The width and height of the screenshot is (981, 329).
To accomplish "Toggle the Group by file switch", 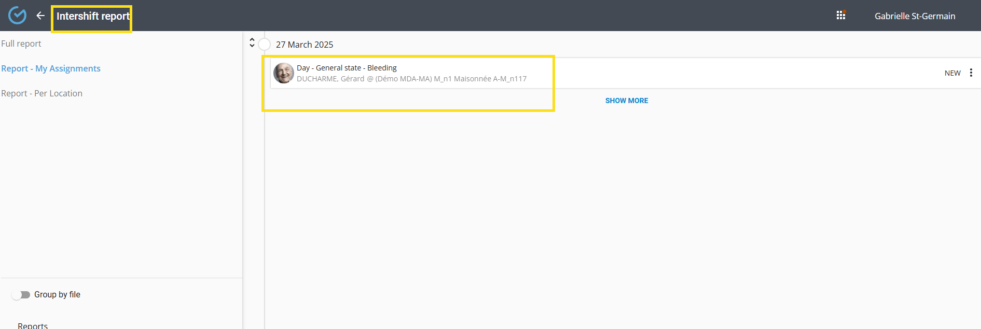I will [x=21, y=295].
